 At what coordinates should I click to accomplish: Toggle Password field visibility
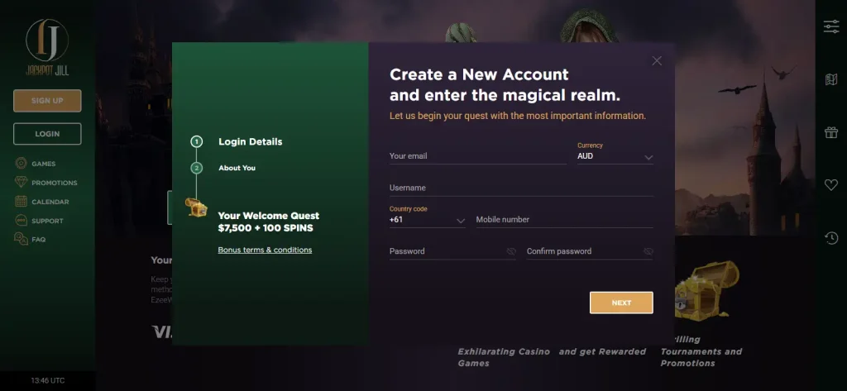[x=511, y=251]
